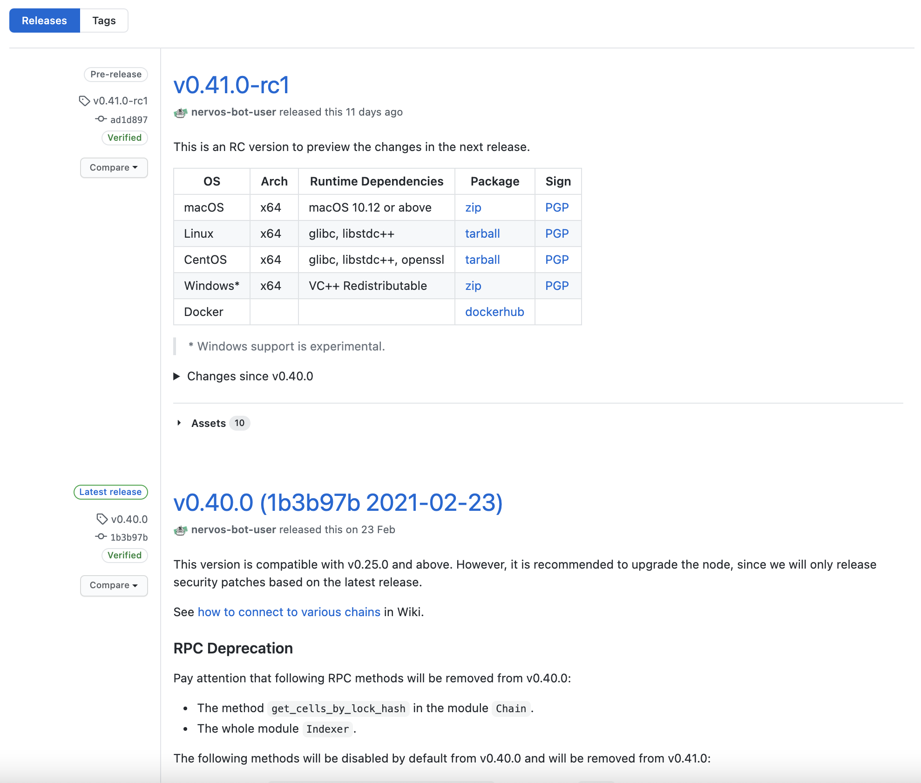Download the macOS zip package
Viewport: 921px width, 783px height.
pos(473,207)
